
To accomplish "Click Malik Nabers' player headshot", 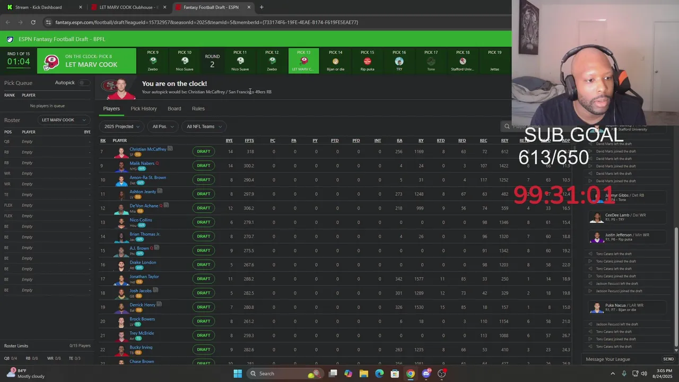I will pos(121,166).
